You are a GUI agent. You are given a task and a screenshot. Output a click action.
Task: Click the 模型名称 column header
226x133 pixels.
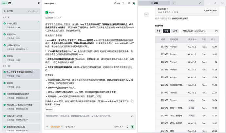pos(192,39)
